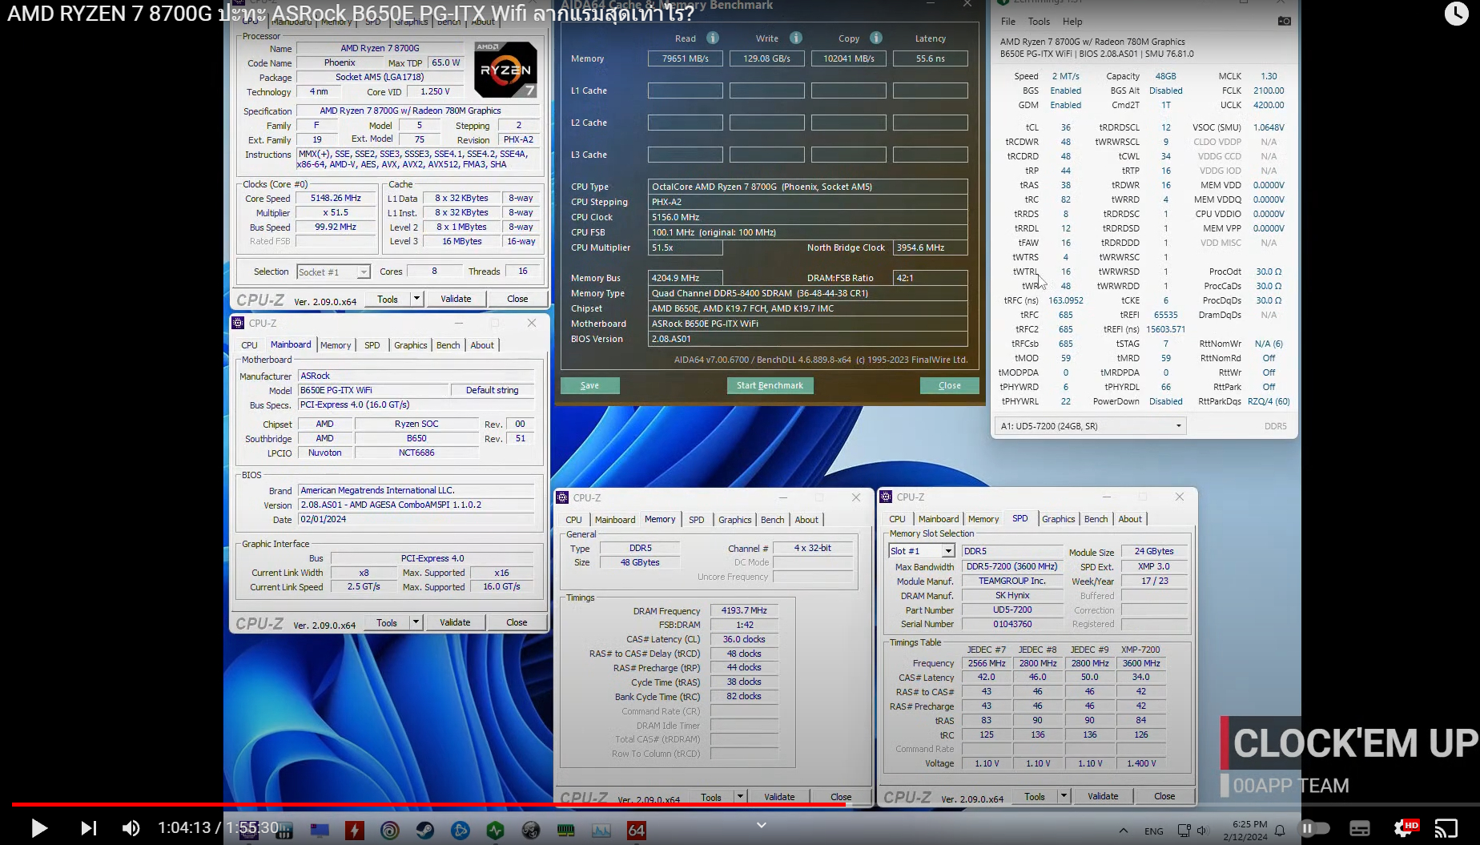
Task: Open Battle.net from the taskbar
Action: coord(460,831)
